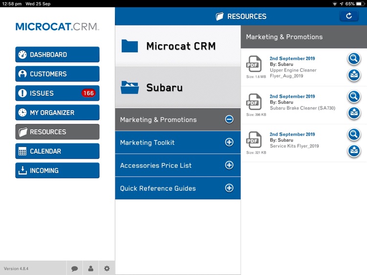Click the Subaru Brake Cleaner PDF file icon
This screenshot has height=275, width=367.
click(x=253, y=102)
